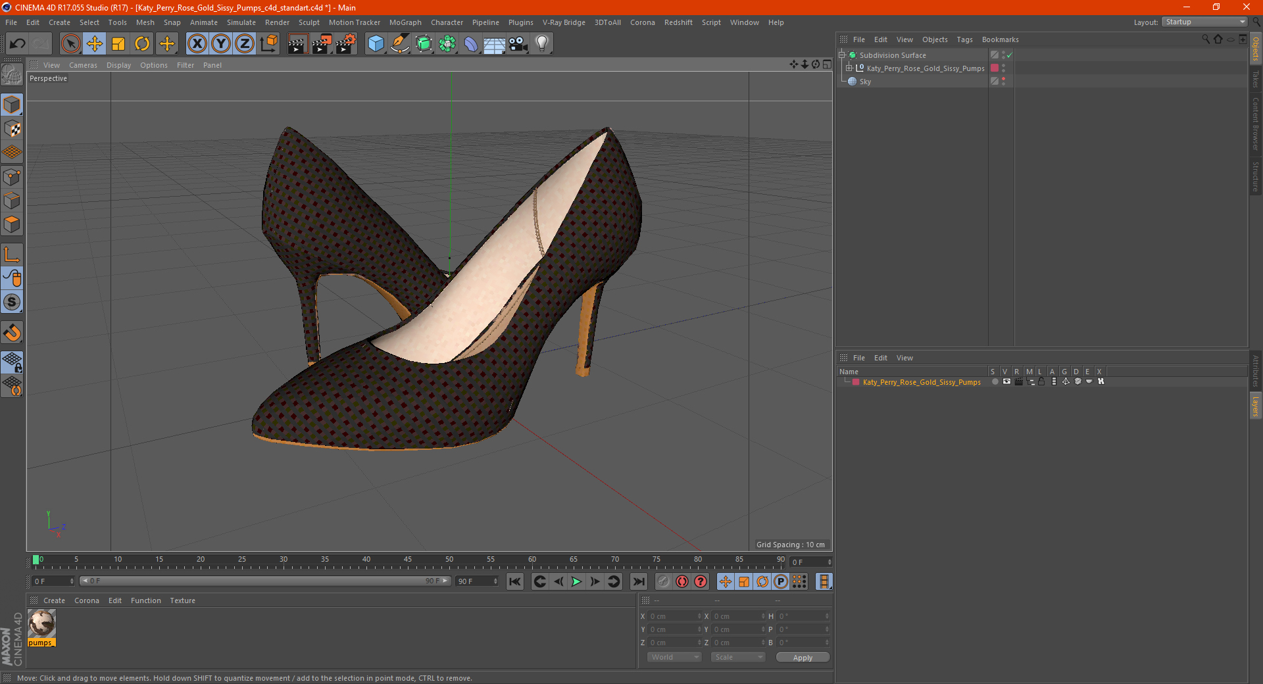The width and height of the screenshot is (1263, 684).
Task: Open material manager Texture menu
Action: [x=182, y=600]
